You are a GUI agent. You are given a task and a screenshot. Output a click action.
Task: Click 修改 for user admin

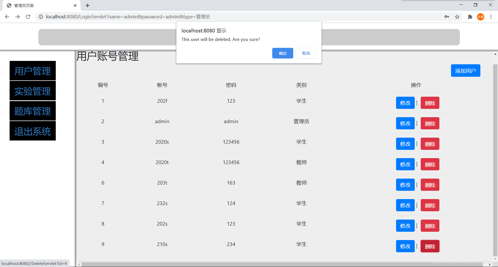(x=405, y=123)
